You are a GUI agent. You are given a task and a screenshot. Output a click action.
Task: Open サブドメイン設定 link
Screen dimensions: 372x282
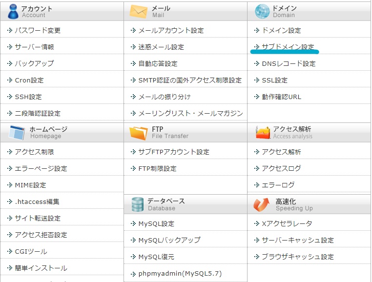[288, 47]
